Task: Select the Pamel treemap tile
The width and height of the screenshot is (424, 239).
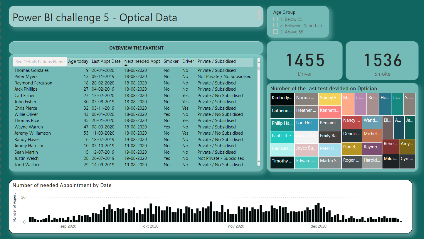Action: pos(351,149)
